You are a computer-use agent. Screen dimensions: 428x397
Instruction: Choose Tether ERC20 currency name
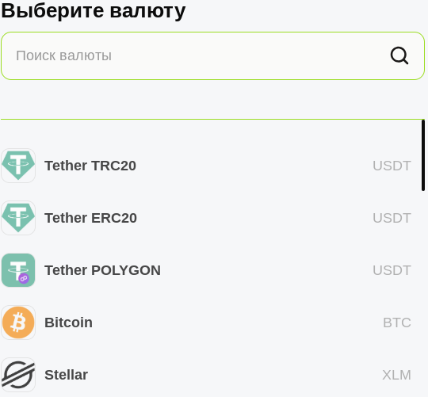90,218
